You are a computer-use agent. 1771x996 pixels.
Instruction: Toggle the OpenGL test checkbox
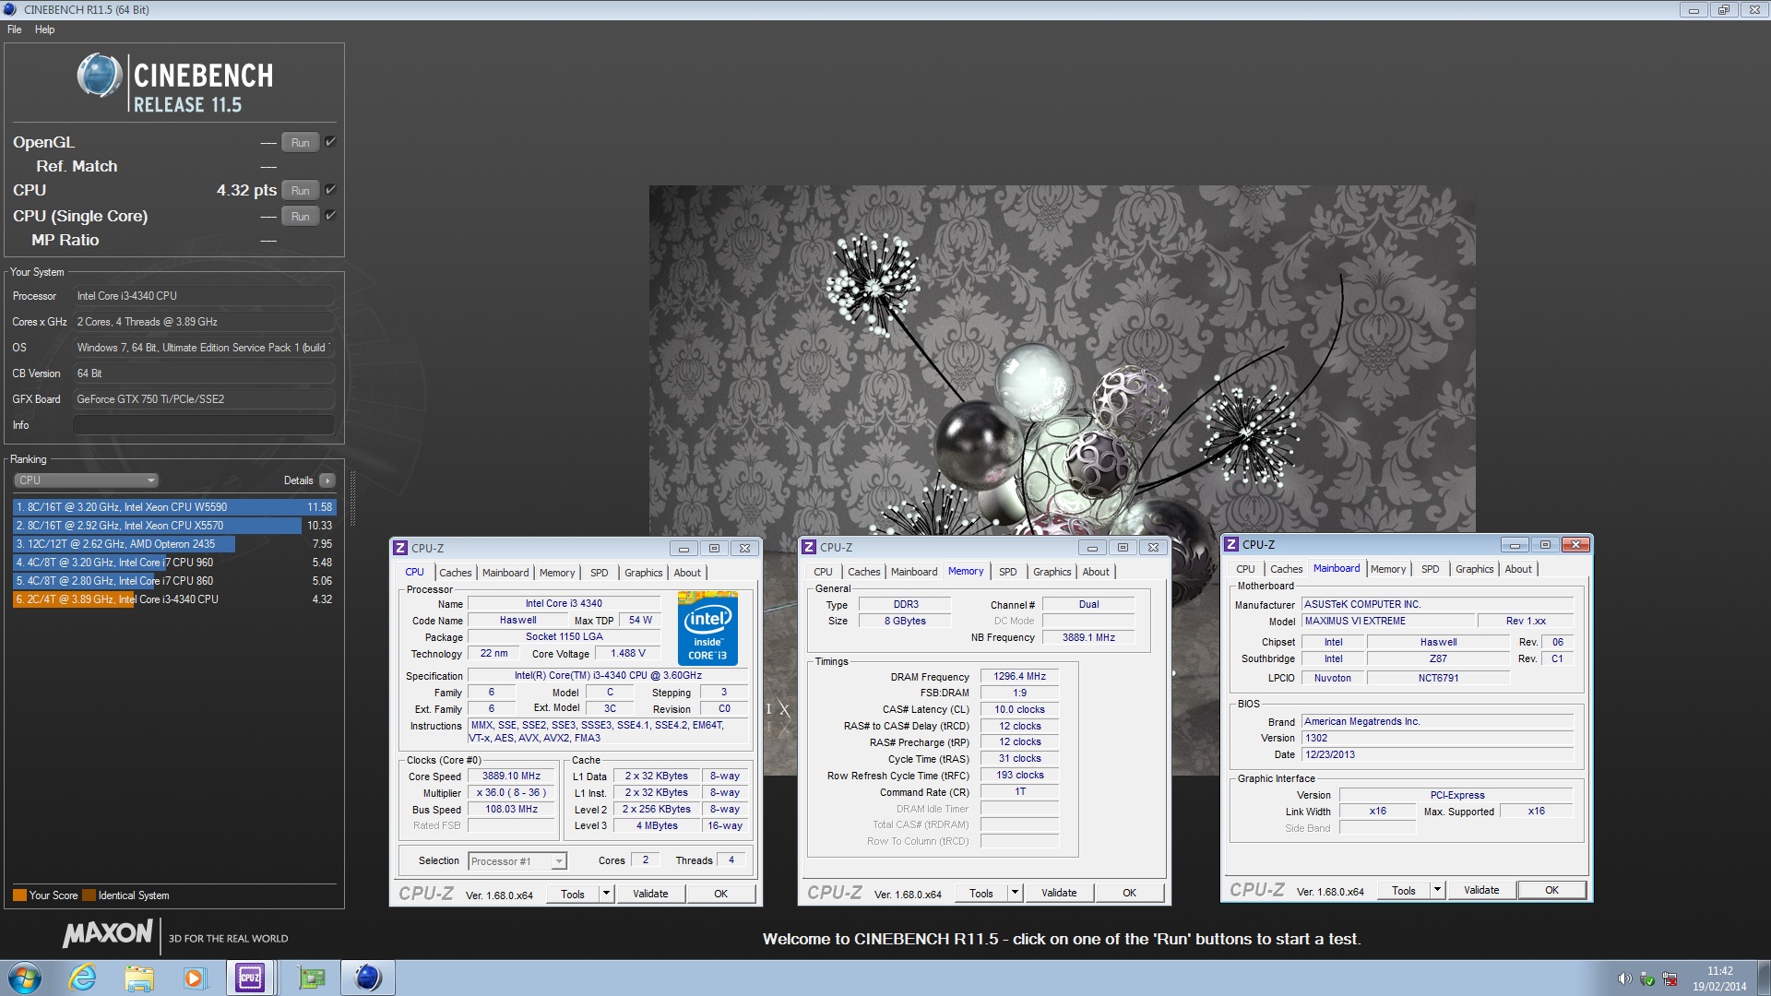[330, 142]
